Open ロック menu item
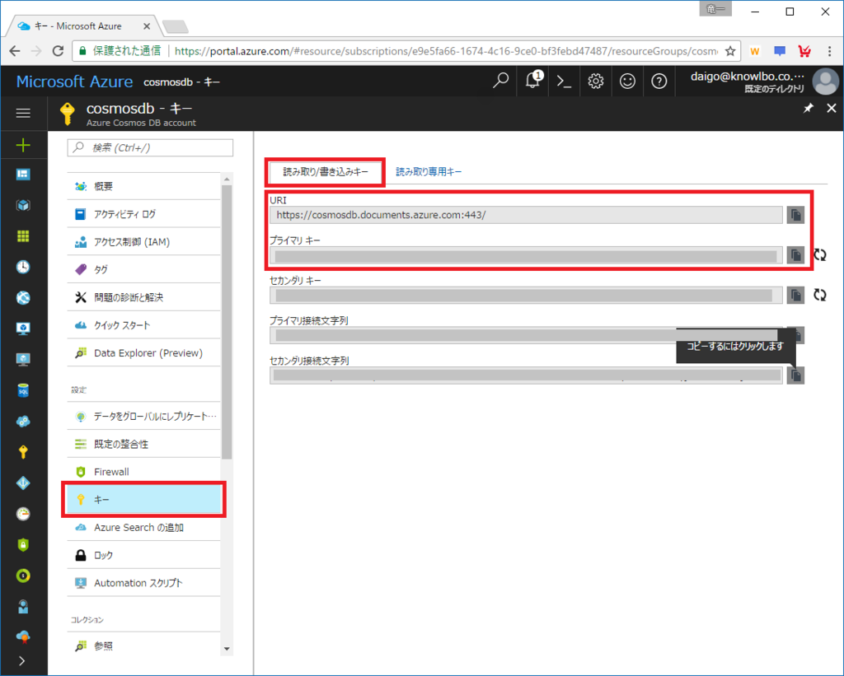 pyautogui.click(x=143, y=555)
